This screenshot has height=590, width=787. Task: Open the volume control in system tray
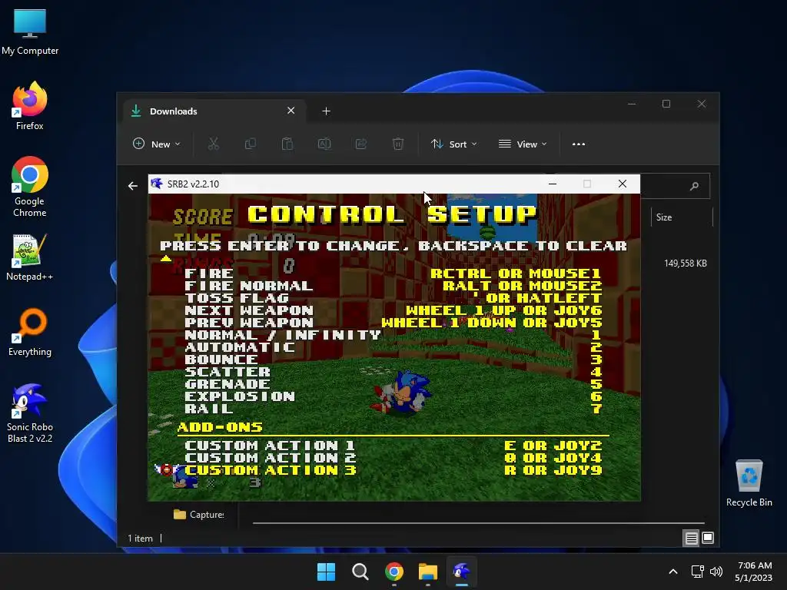click(716, 572)
